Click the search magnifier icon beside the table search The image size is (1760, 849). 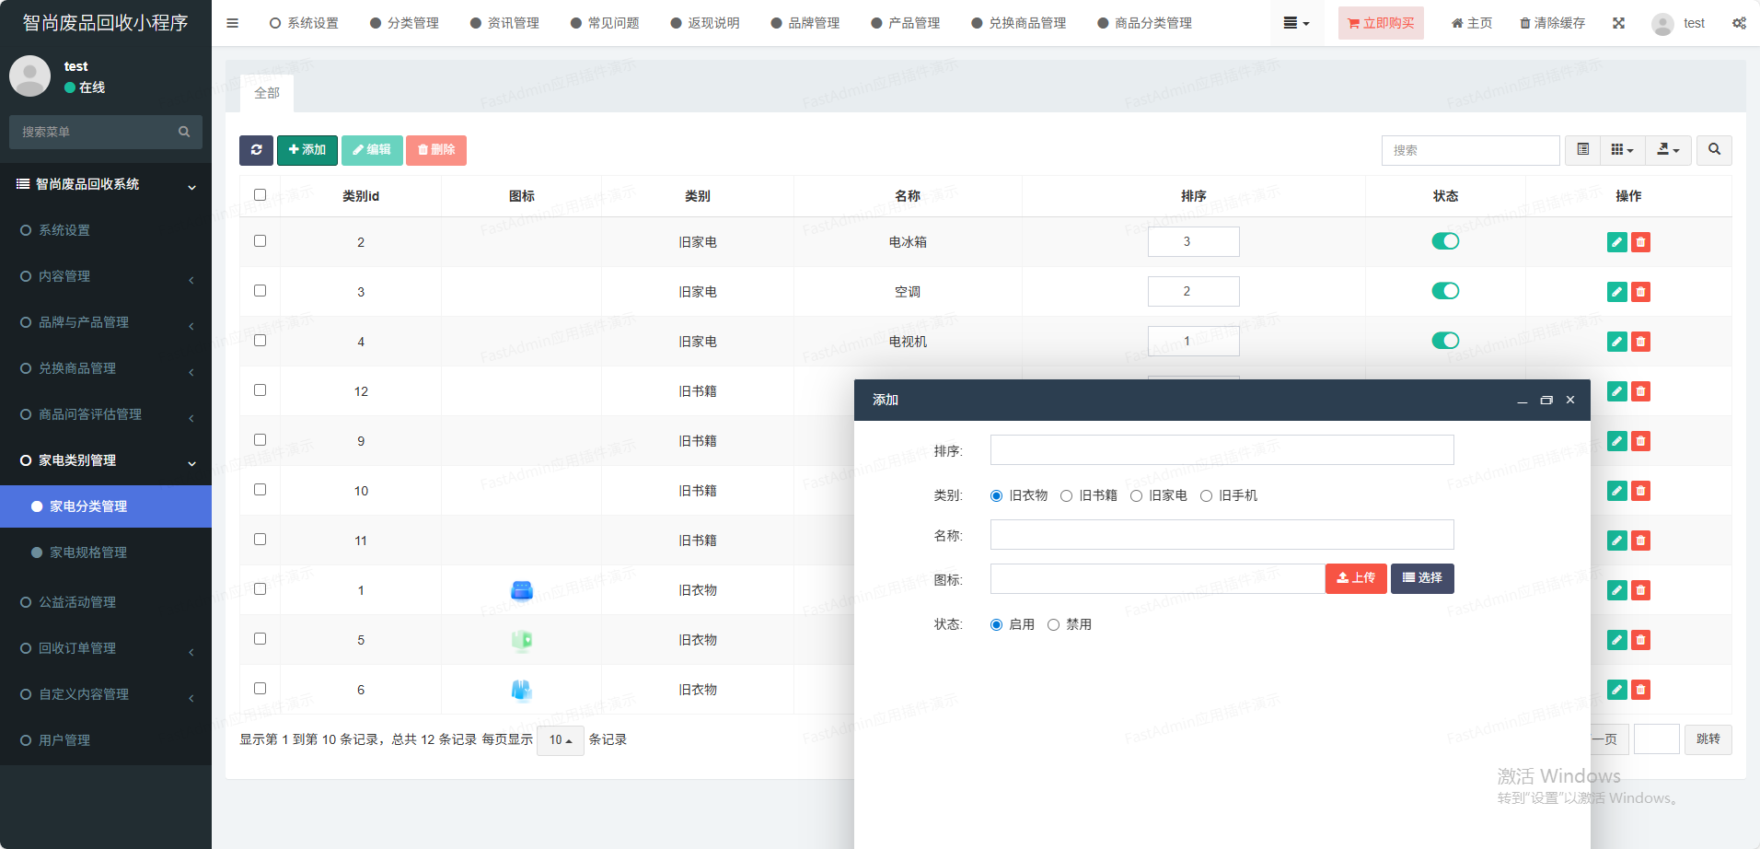(1714, 150)
